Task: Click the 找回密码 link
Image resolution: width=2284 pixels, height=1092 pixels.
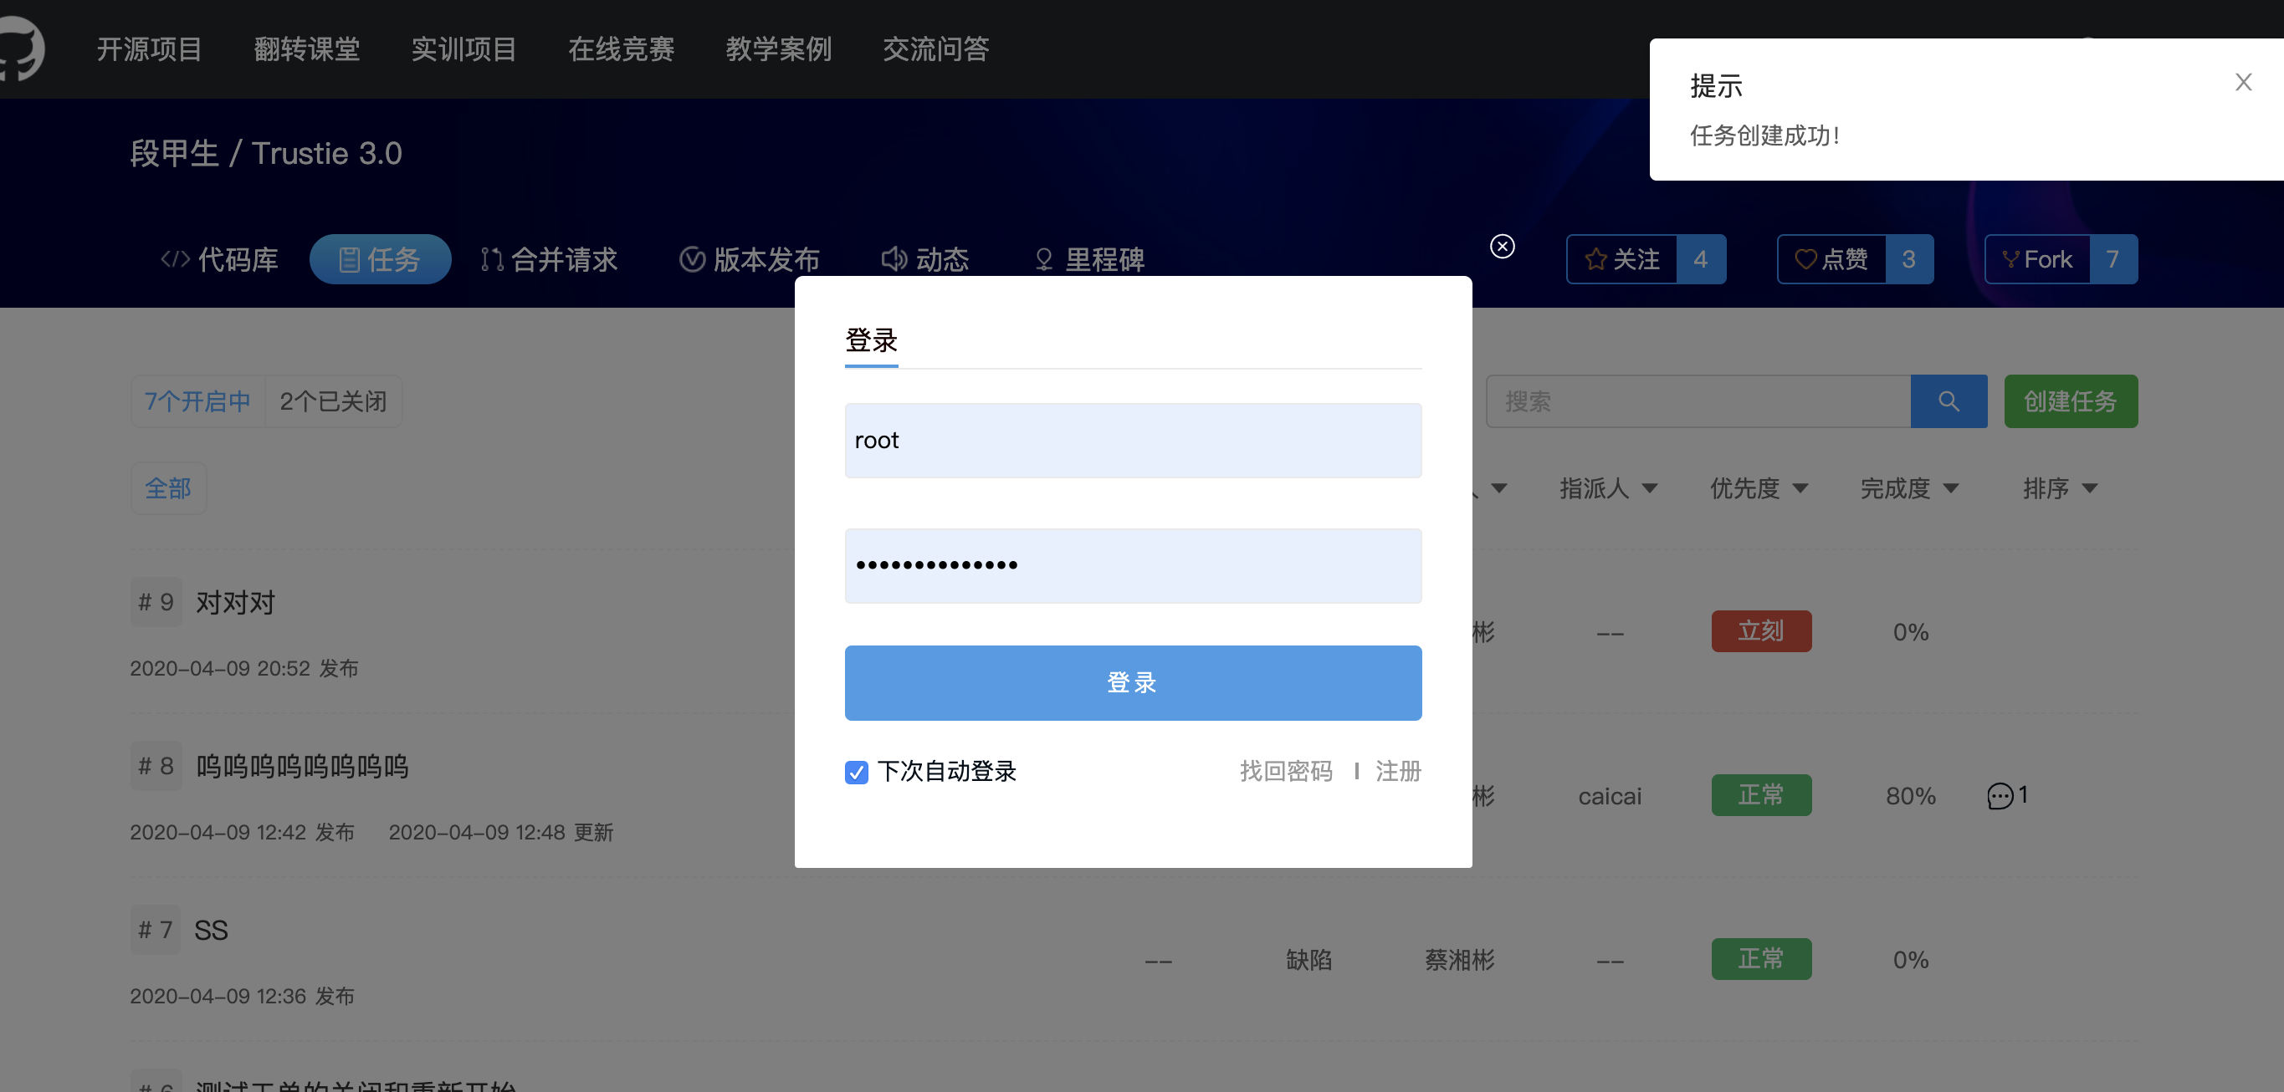Action: coord(1286,771)
